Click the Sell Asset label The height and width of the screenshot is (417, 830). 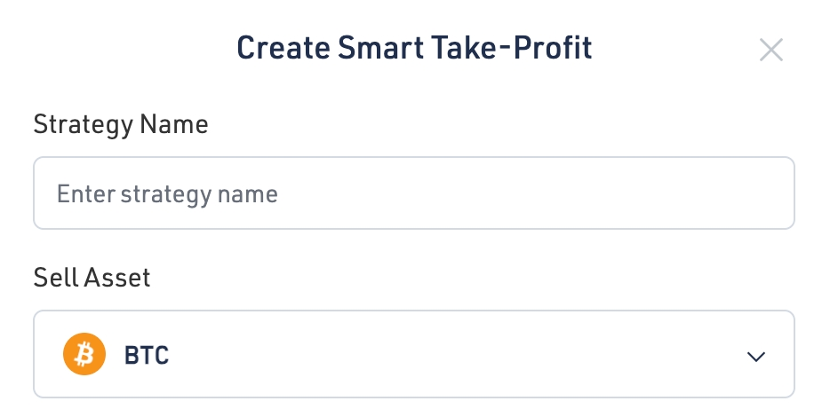(92, 278)
